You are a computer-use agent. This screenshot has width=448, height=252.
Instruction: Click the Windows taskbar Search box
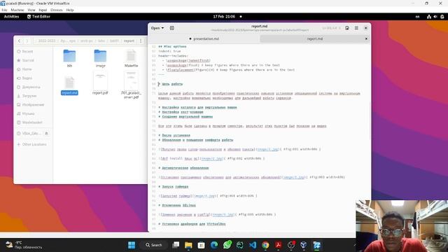click(x=154, y=245)
